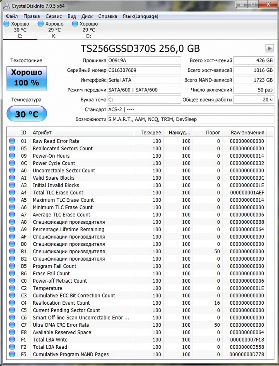Click the status dot for Reallocated Sectors Count

pyautogui.click(x=12, y=148)
